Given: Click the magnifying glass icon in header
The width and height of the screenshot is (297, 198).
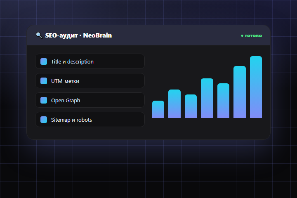Looking at the screenshot, I should coord(39,35).
